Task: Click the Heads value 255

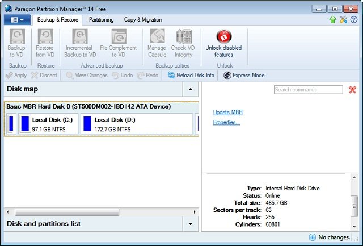Action: pos(270,217)
